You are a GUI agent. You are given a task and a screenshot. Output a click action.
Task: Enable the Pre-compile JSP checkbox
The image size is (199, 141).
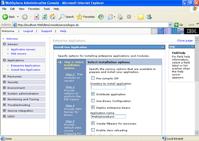tap(93, 78)
